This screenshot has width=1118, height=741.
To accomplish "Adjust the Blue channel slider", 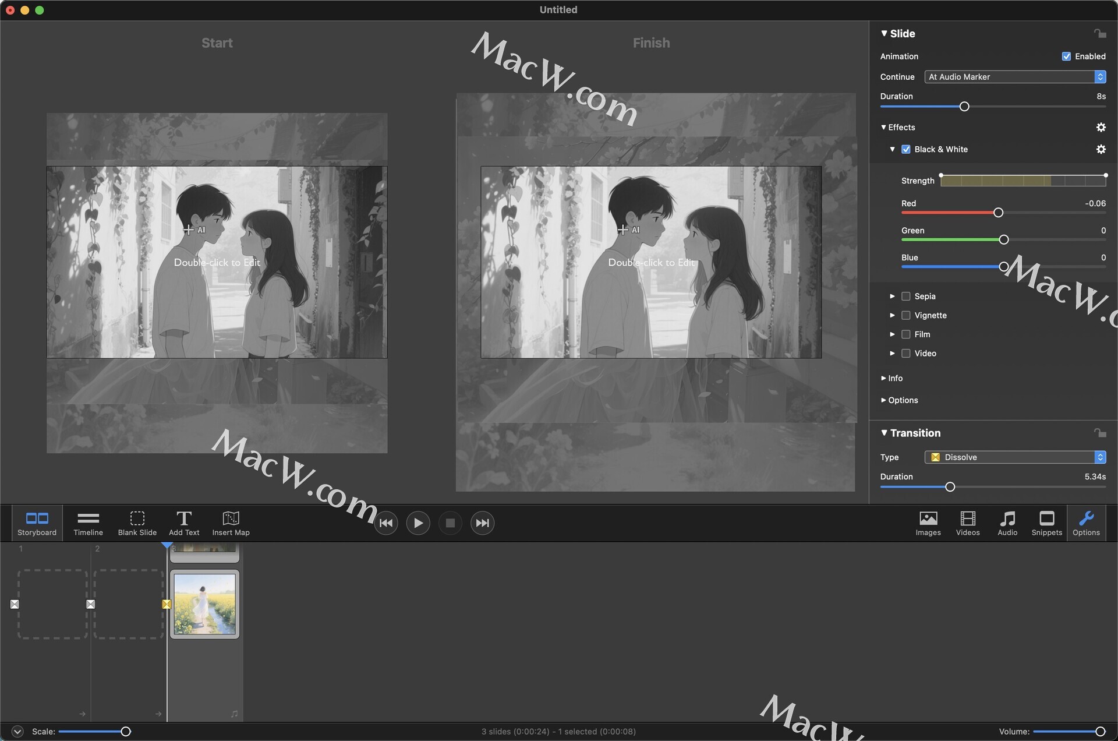I will coord(1004,267).
